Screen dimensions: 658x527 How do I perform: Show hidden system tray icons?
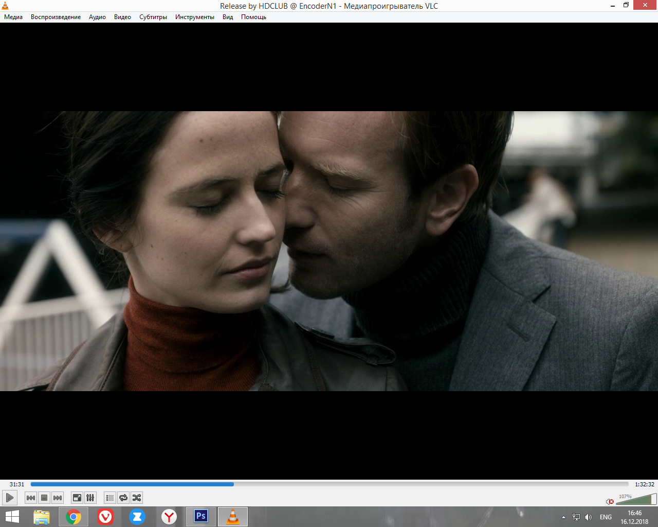pyautogui.click(x=564, y=517)
